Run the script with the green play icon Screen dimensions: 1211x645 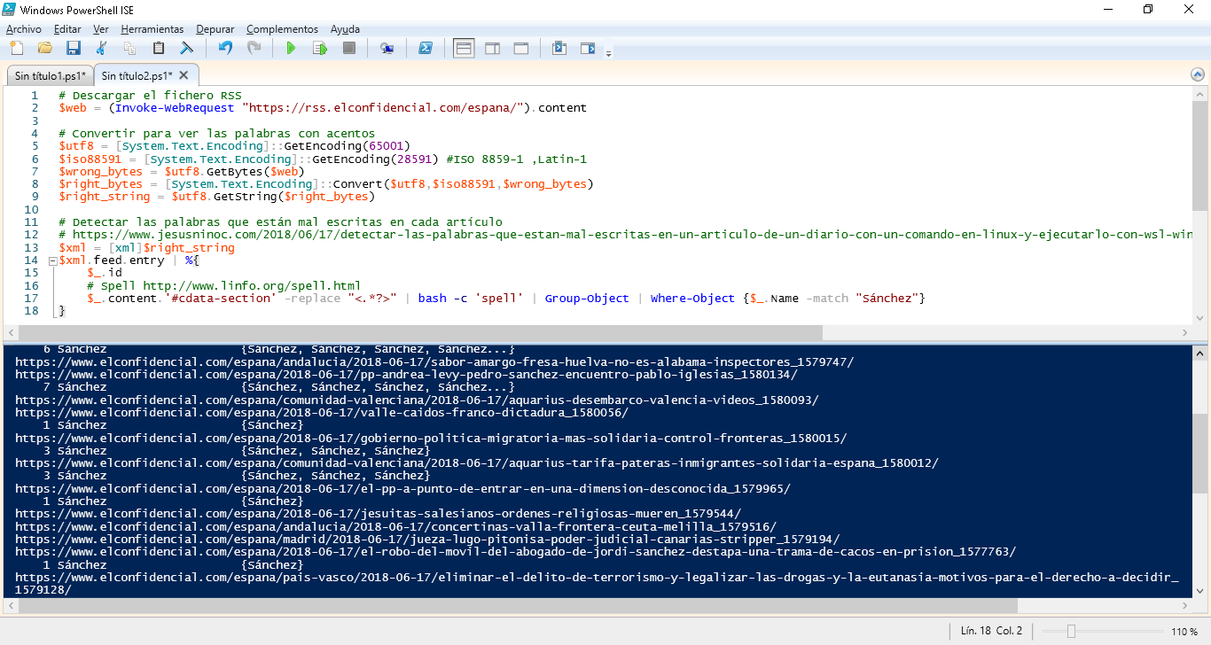click(x=290, y=48)
